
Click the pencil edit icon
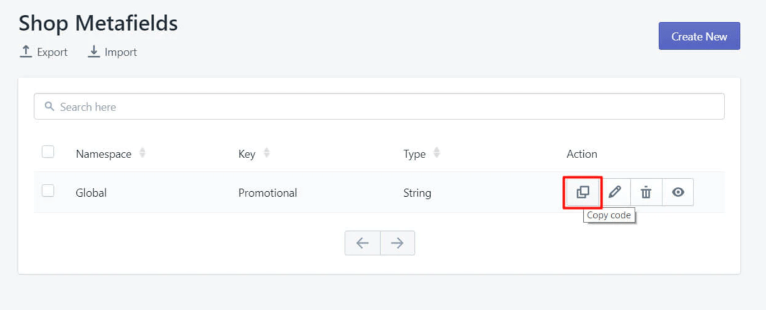pyautogui.click(x=615, y=192)
